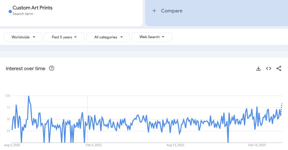Share the Interest over time chart
The image size is (288, 150).
[279, 68]
